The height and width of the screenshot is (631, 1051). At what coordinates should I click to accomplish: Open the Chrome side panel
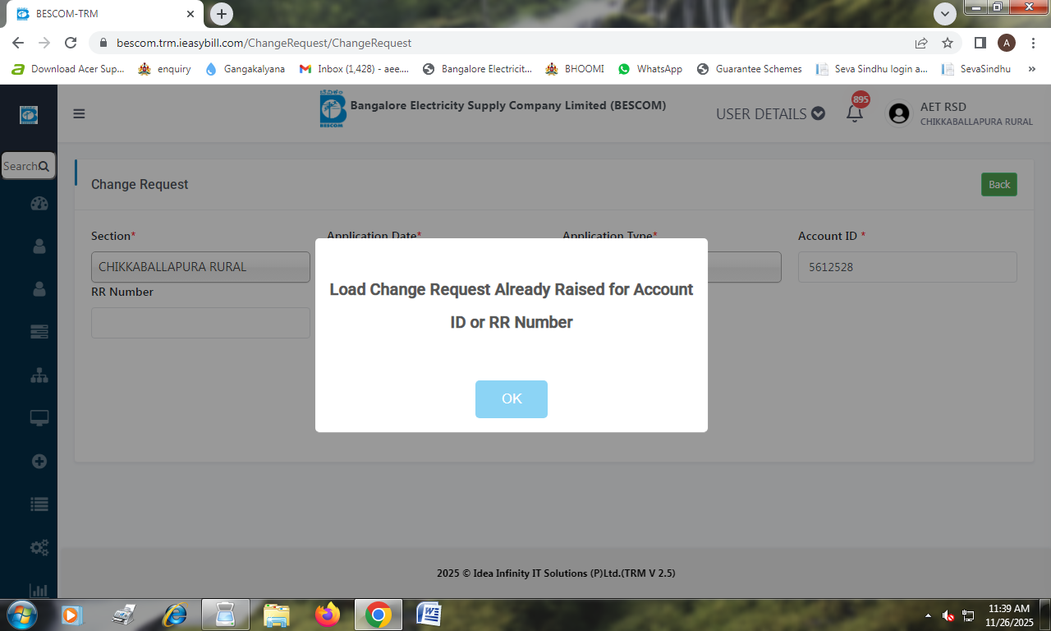coord(980,43)
